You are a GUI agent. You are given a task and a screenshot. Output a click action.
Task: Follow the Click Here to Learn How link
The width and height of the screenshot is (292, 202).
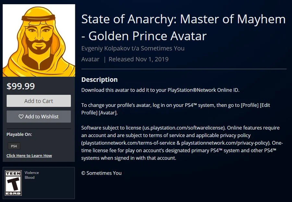coord(29,156)
